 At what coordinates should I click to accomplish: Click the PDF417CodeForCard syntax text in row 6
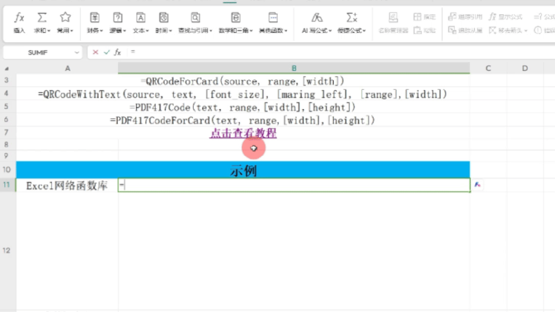(242, 121)
